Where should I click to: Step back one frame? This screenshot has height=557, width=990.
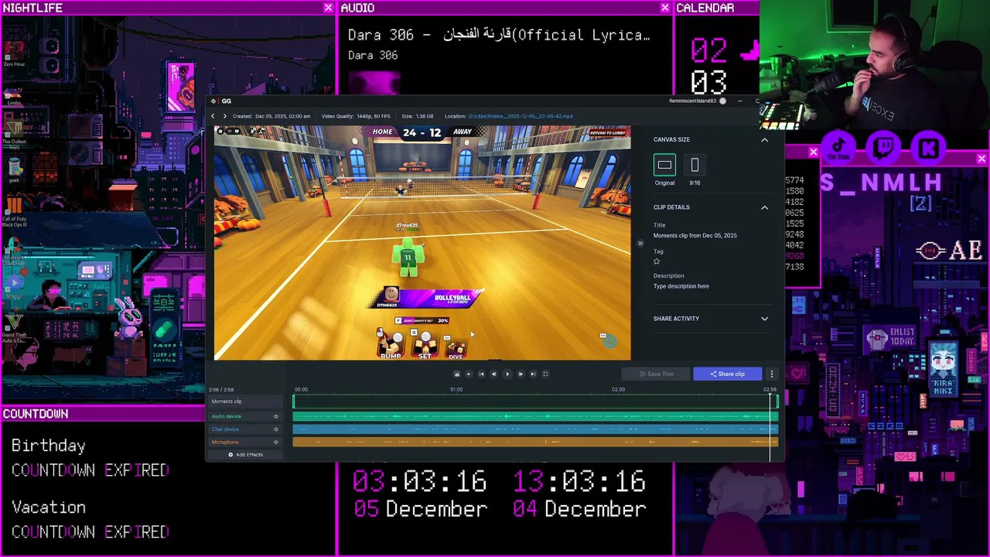[493, 374]
